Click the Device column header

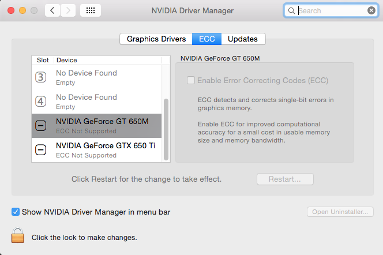(x=107, y=60)
